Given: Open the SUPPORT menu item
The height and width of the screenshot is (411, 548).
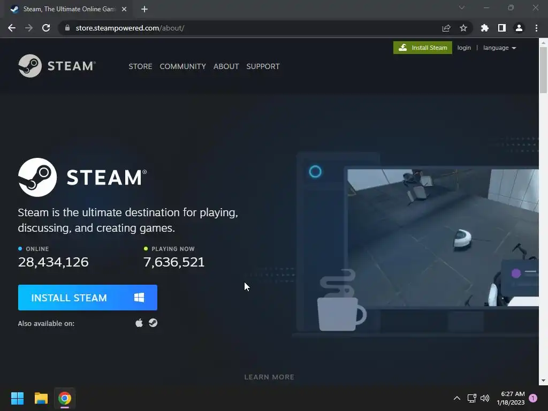Looking at the screenshot, I should coord(263,66).
